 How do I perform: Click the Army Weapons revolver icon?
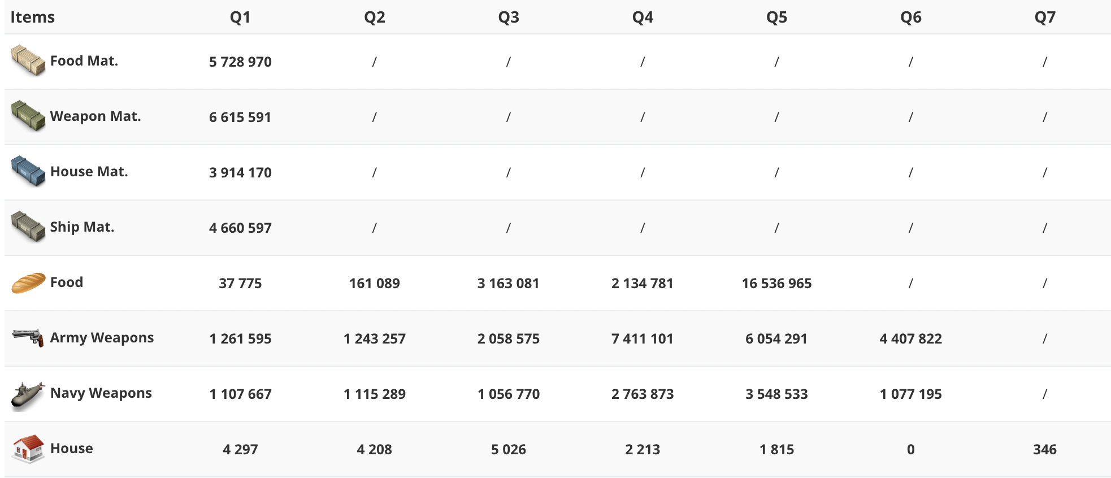click(x=28, y=338)
